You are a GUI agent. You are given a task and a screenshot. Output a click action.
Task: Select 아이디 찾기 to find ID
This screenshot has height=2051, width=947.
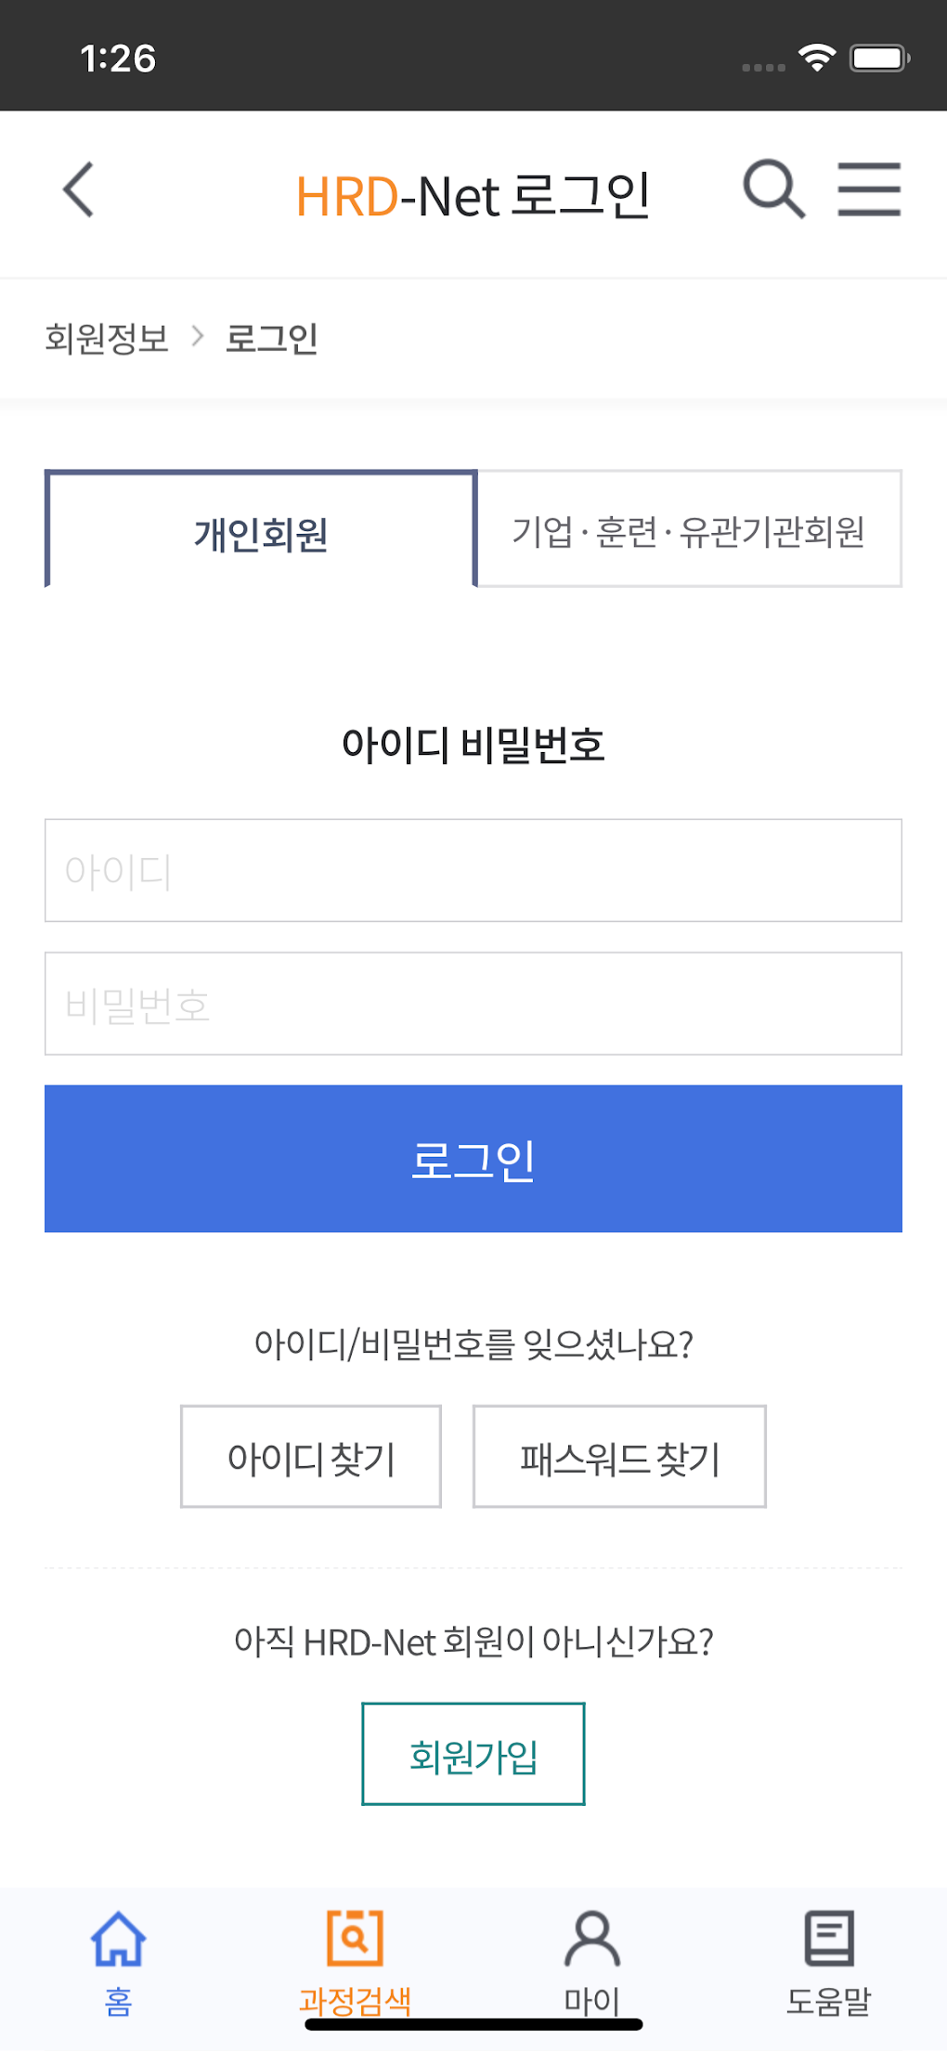pos(310,1457)
